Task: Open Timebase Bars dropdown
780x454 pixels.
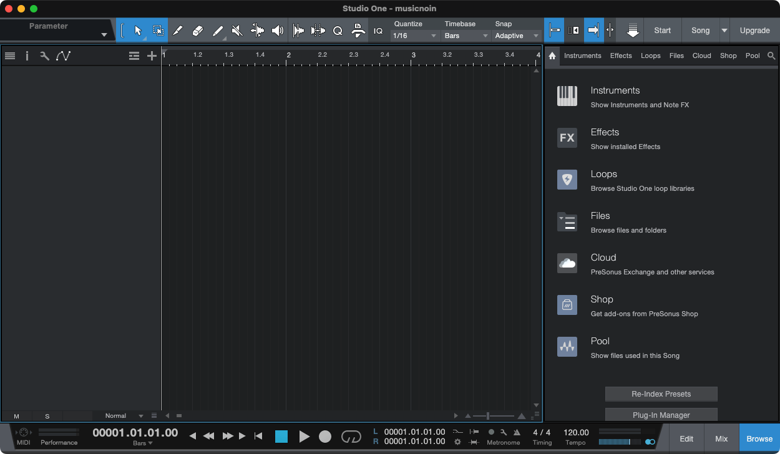Action: pyautogui.click(x=466, y=36)
